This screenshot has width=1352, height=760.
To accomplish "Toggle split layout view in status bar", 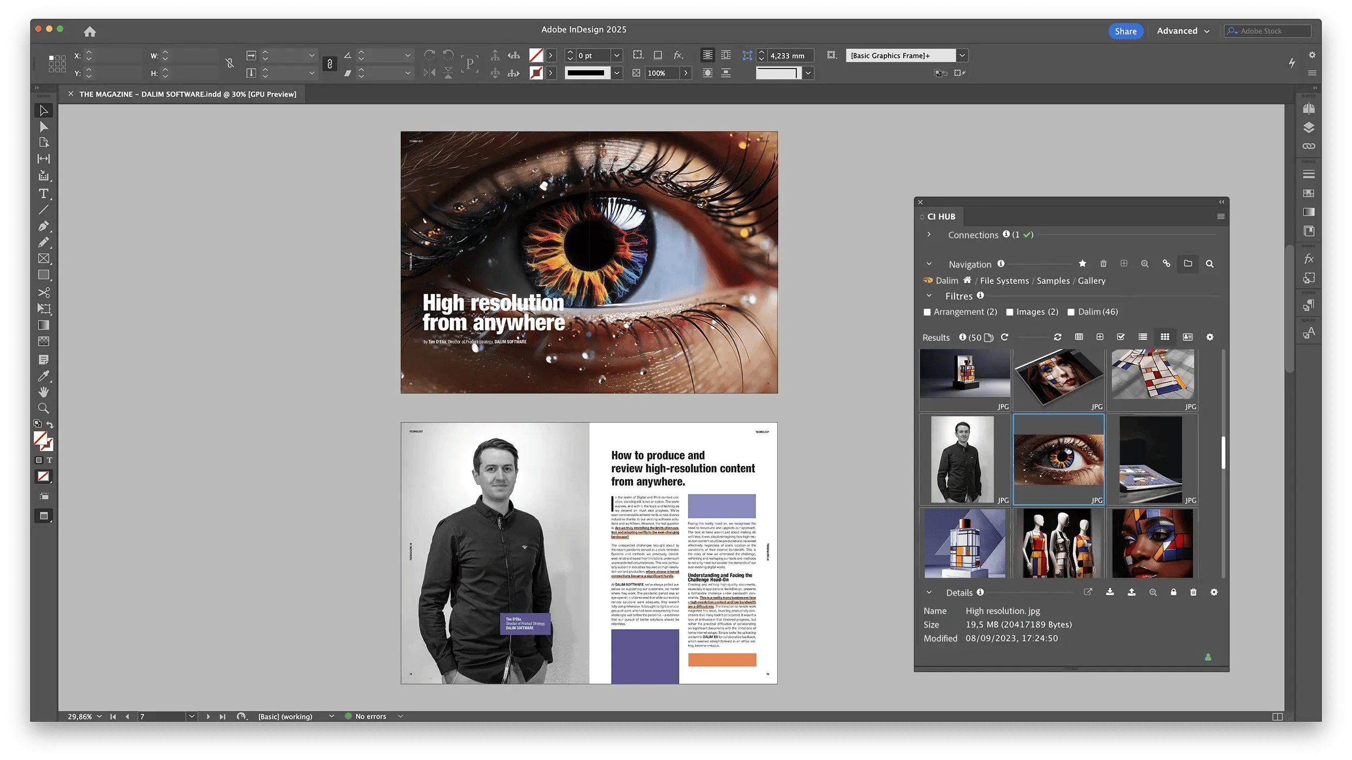I will coord(1277,717).
